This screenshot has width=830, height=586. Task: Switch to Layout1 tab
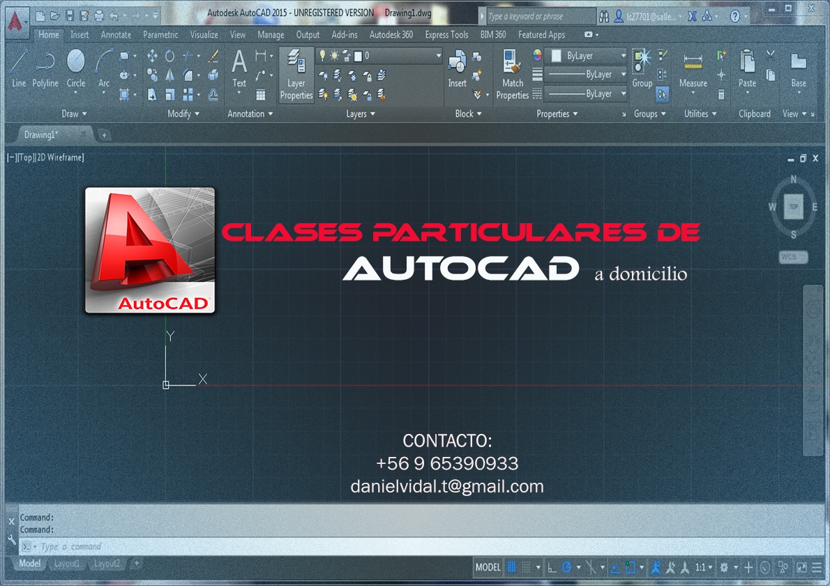[x=67, y=564]
